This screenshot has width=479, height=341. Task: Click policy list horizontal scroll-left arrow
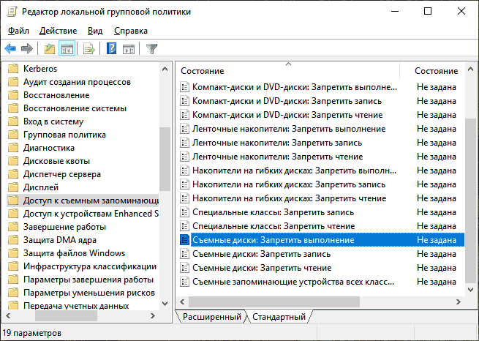point(182,302)
